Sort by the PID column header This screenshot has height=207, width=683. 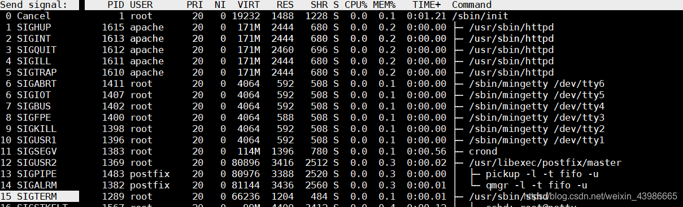[116, 5]
